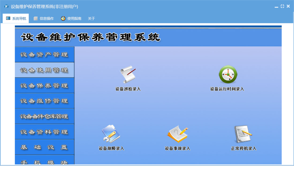Open the 设备巡检录入 scroll icon
The width and height of the screenshot is (294, 195).
[128, 74]
